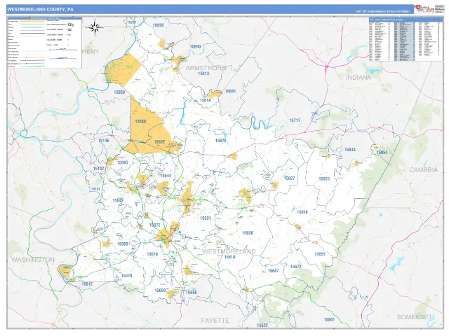Select ZIP code 15679 label
This screenshot has height=336, width=449.
pos(152,254)
